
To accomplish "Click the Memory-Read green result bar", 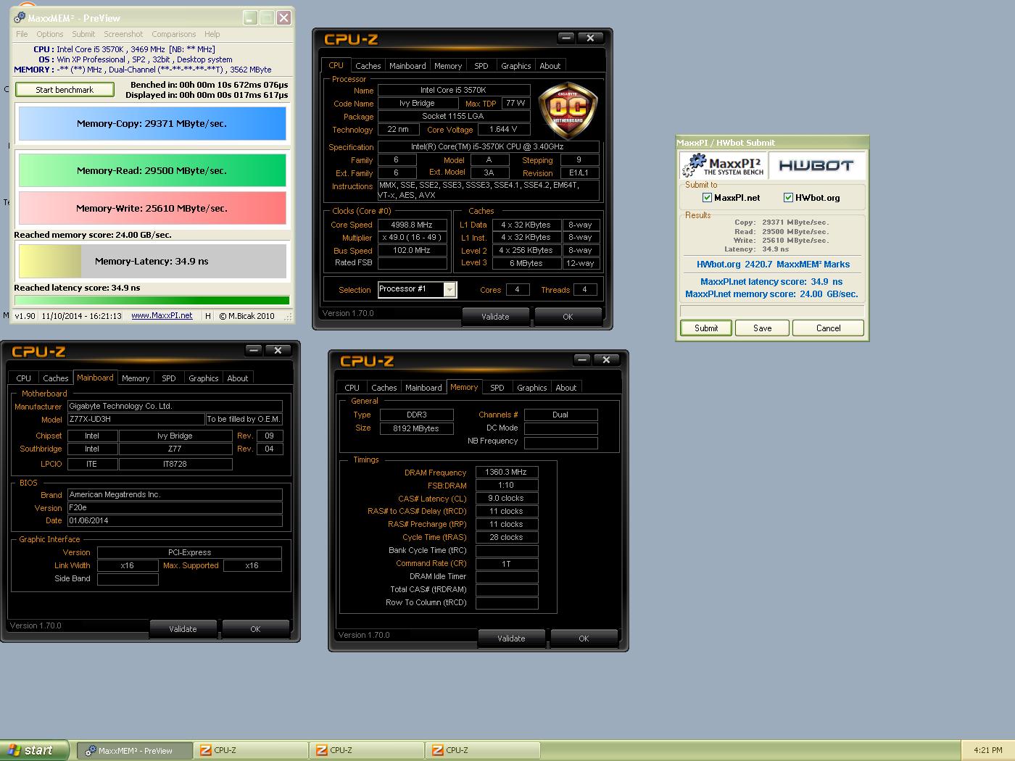I will 152,171.
